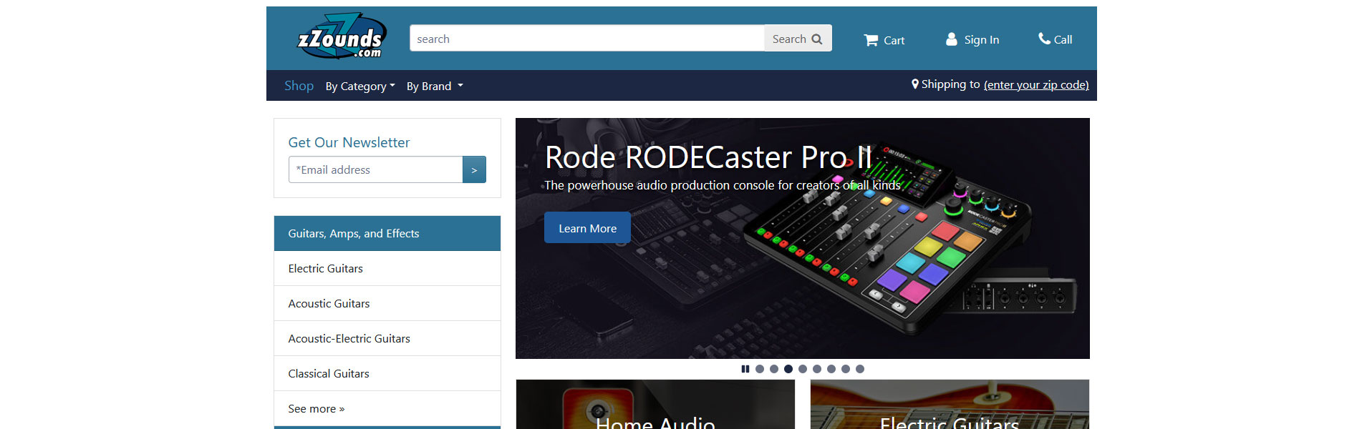Open the zZounds.com logo homepage link
The width and height of the screenshot is (1357, 429).
[x=342, y=36]
